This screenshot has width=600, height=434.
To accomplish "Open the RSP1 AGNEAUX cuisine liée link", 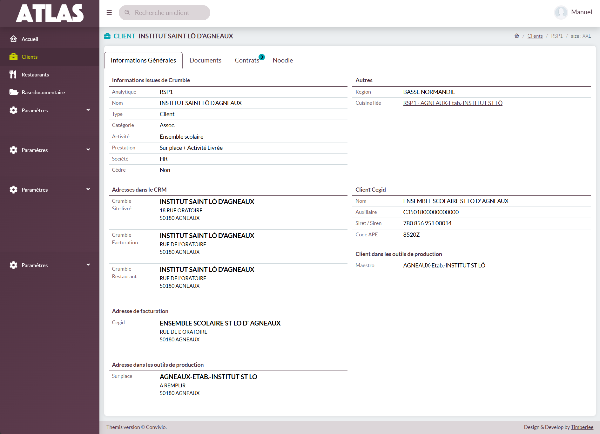I will click(453, 103).
